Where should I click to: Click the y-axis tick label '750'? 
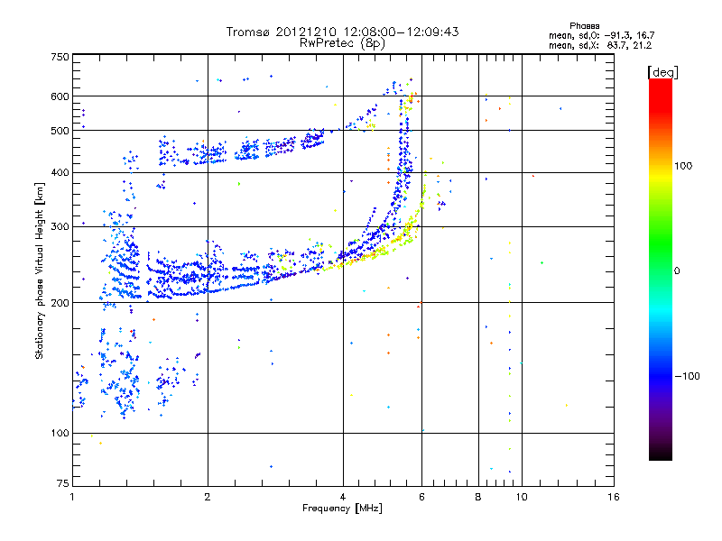pos(60,57)
